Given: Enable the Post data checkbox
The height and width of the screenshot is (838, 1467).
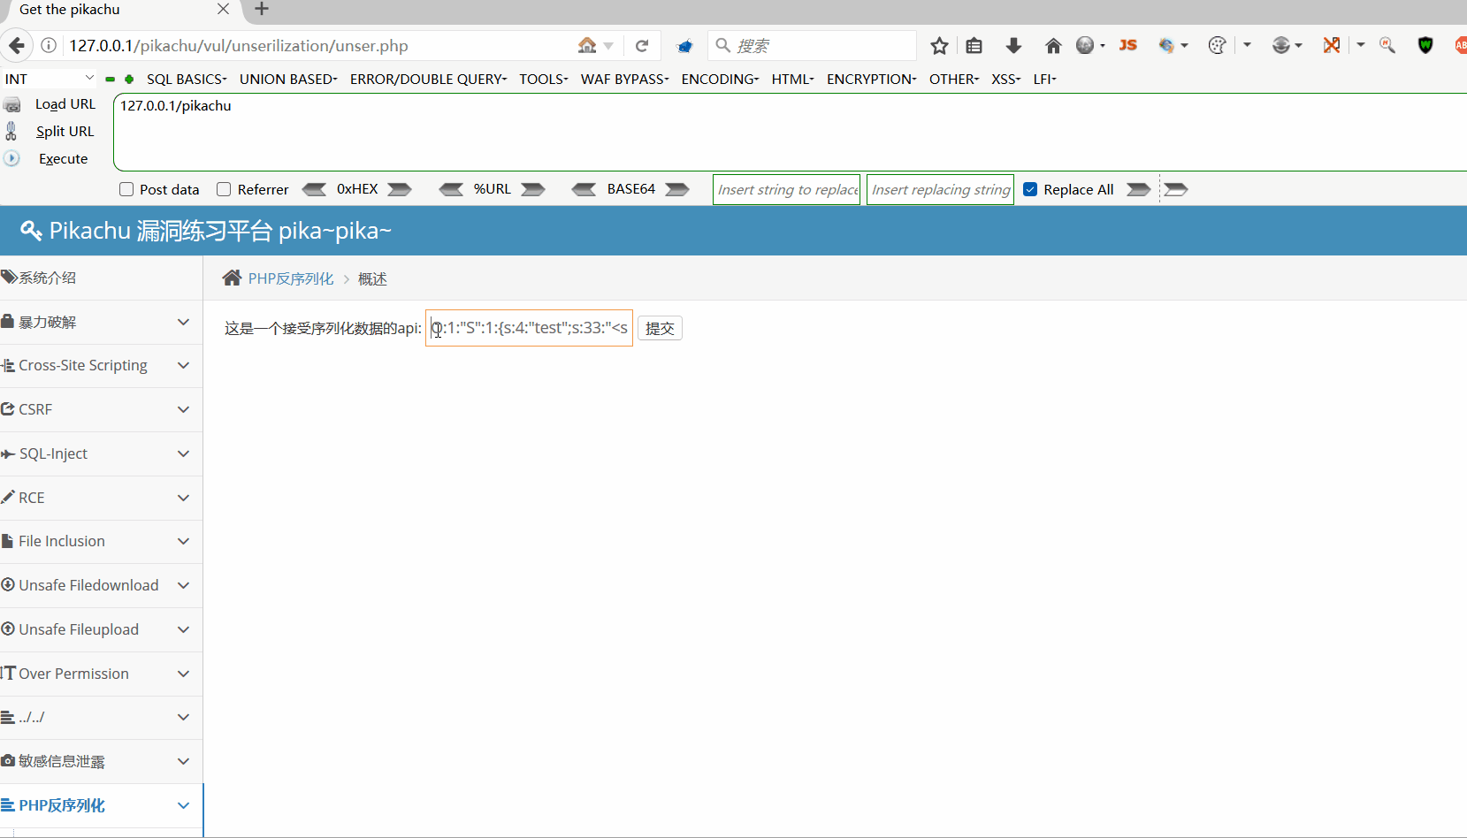Looking at the screenshot, I should pyautogui.click(x=126, y=189).
